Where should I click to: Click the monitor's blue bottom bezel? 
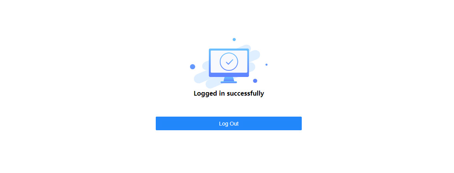click(229, 75)
